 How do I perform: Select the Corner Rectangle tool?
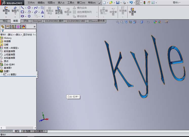[22, 12]
